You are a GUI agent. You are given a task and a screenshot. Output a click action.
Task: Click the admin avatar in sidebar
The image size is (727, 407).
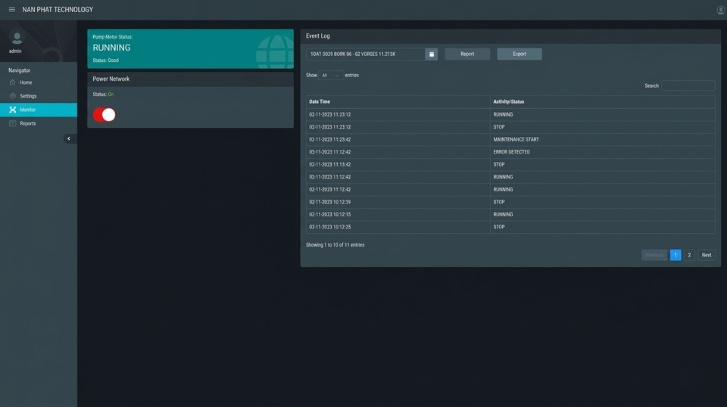tap(16, 37)
